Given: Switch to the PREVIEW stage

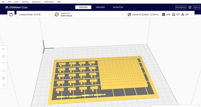Looking at the screenshot, I should (x=100, y=7).
